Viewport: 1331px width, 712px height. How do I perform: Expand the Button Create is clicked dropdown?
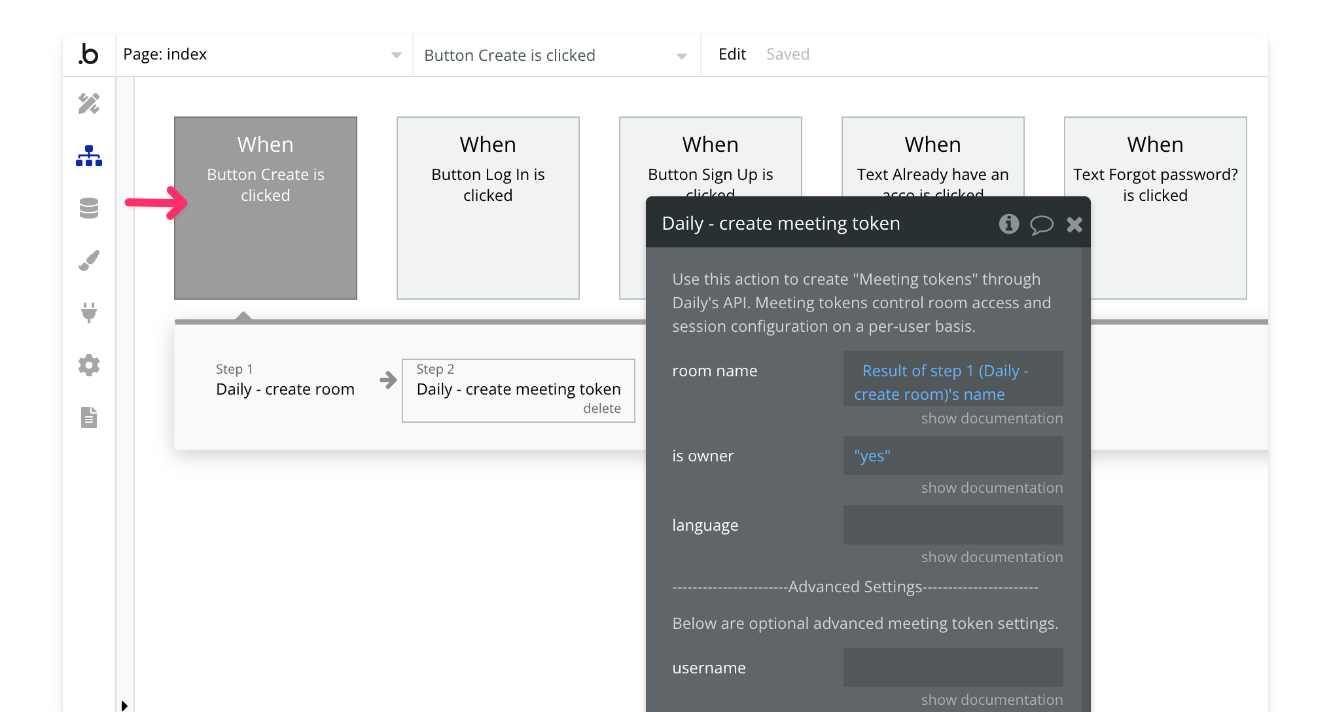681,56
